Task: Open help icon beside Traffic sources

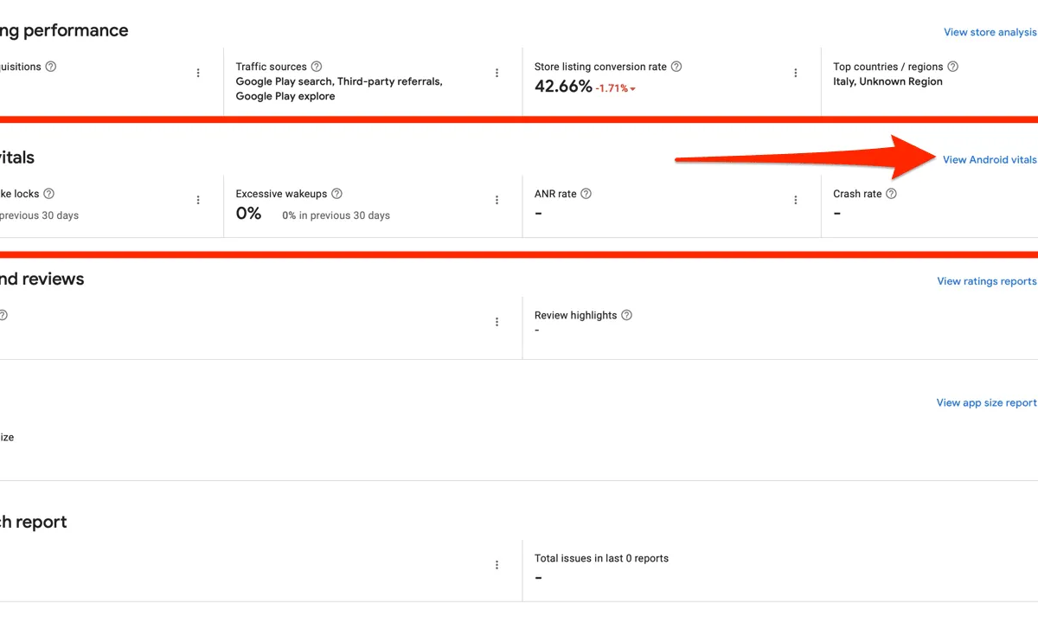Action: coord(317,67)
